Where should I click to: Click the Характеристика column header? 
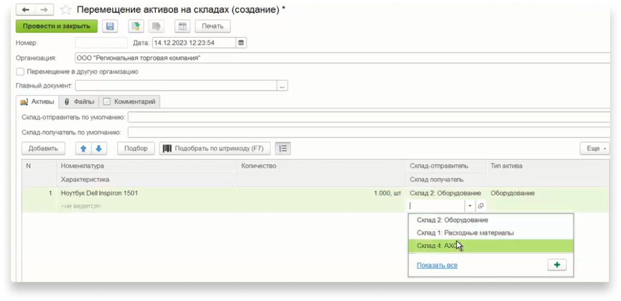(x=147, y=180)
